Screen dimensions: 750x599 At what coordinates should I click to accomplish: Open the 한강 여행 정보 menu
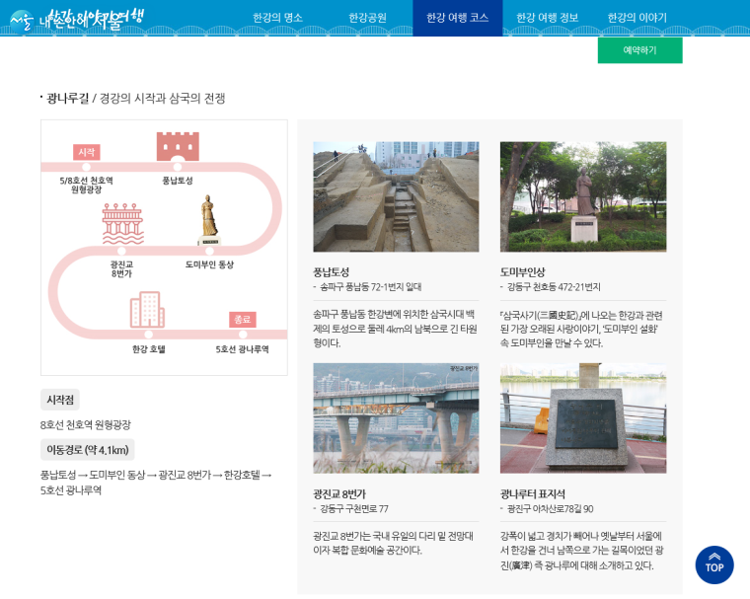[x=547, y=18]
